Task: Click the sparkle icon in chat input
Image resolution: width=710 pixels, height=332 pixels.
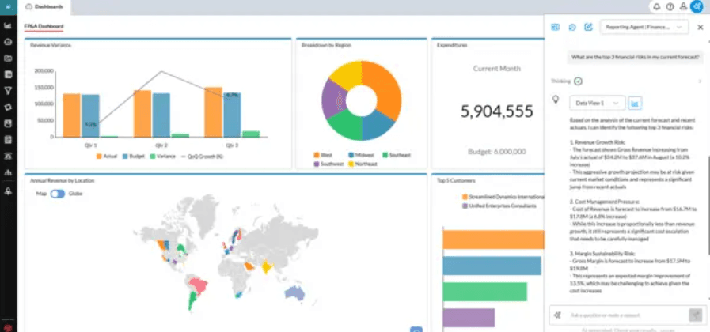Action: (557, 315)
